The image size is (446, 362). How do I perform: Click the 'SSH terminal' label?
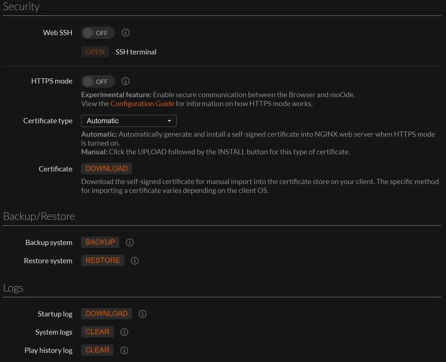click(136, 52)
